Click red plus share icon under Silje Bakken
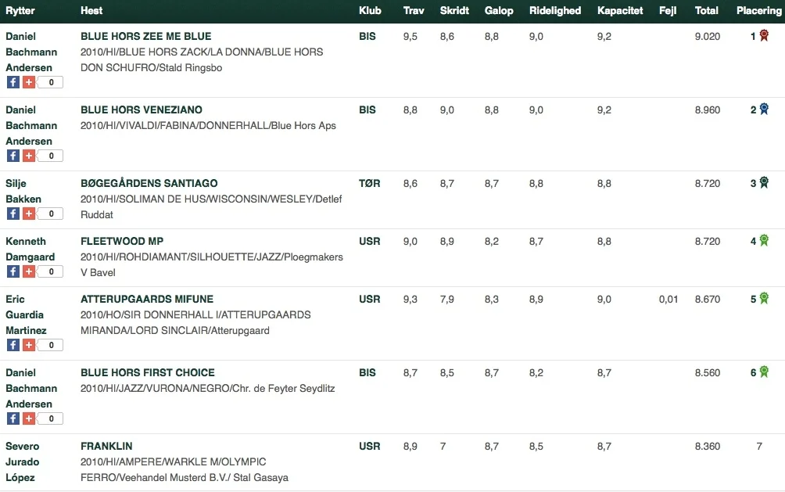Viewport: 785px width, 492px height. coord(29,214)
